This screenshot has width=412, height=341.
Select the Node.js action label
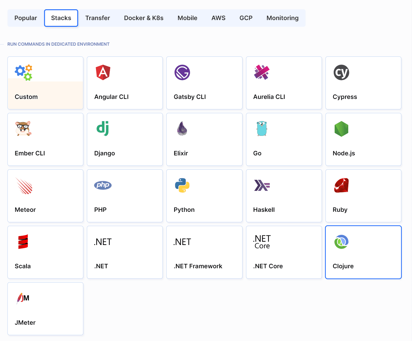[344, 153]
